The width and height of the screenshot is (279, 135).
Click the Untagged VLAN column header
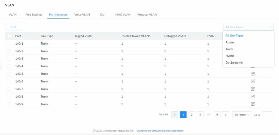point(175,36)
